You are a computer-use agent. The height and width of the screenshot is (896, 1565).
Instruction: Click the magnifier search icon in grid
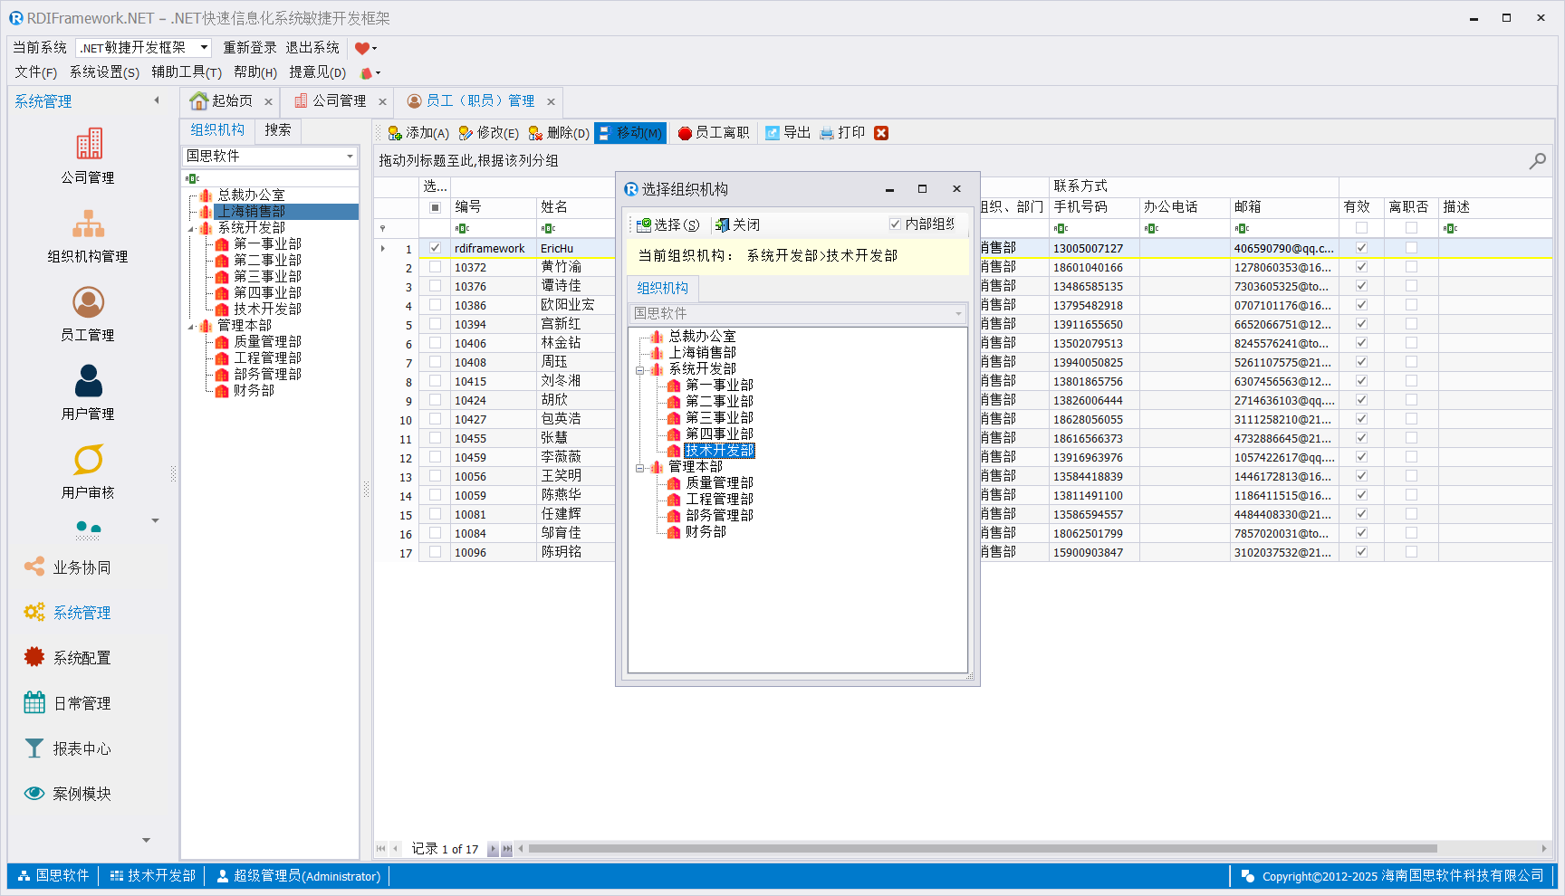(1537, 161)
